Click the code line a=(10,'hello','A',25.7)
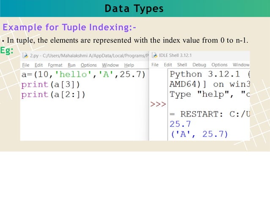Screen dimensions: 270x202 pos(83,74)
